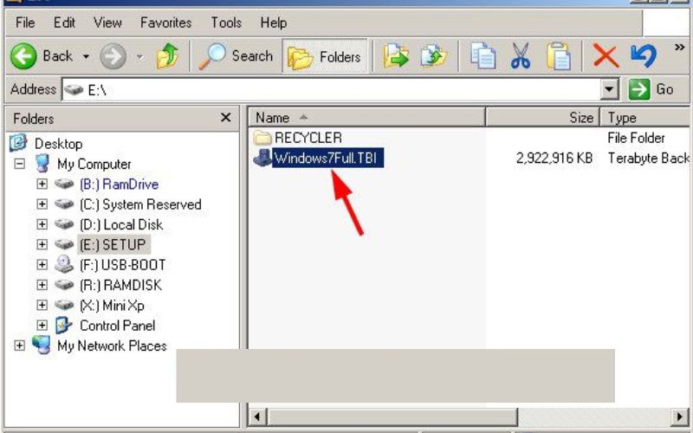Expand the (B:) RamDrive node
Viewport: 693px width, 433px height.
tap(42, 184)
